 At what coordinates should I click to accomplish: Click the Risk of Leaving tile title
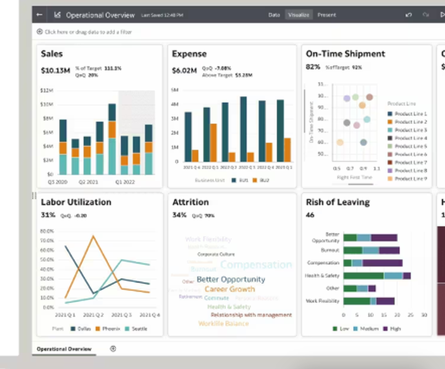(338, 202)
